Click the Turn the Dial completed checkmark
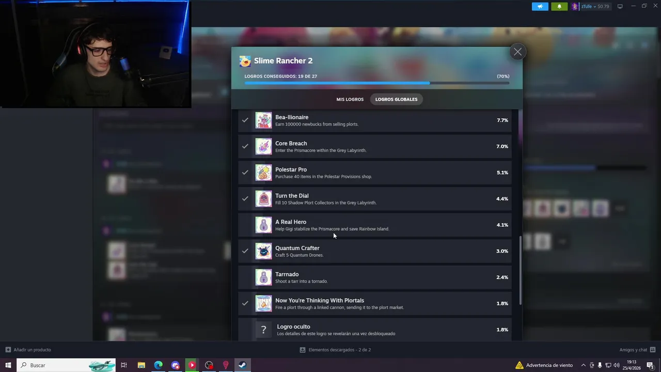 point(245,198)
